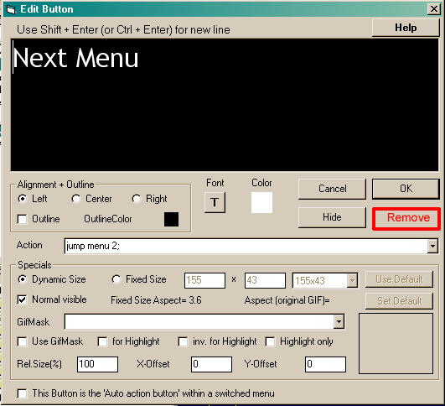Click into the Rel.Size(%) field
Screen dimensions: 445x406
(97, 364)
